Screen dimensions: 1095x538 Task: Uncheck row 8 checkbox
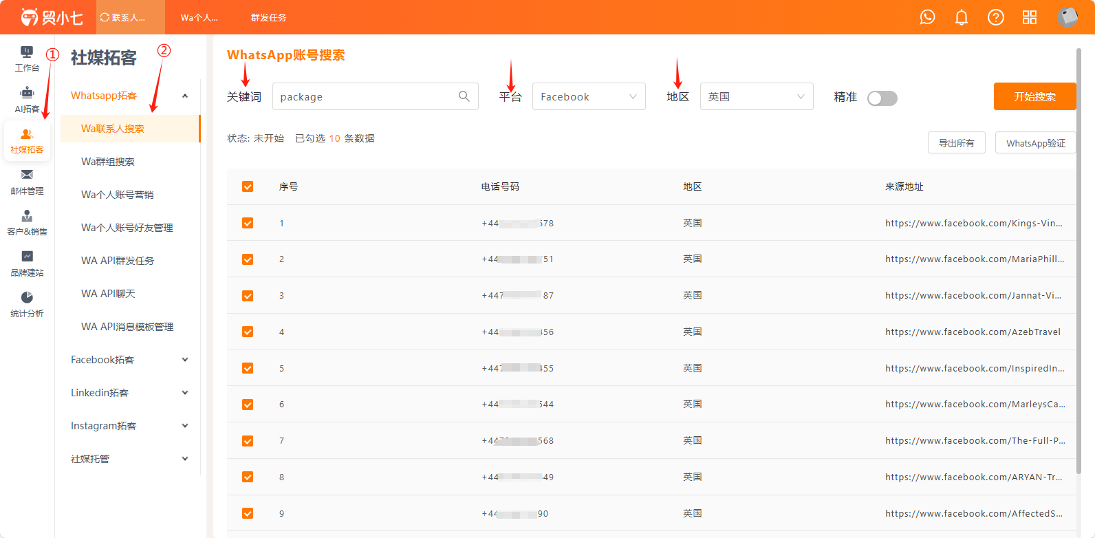click(x=248, y=477)
